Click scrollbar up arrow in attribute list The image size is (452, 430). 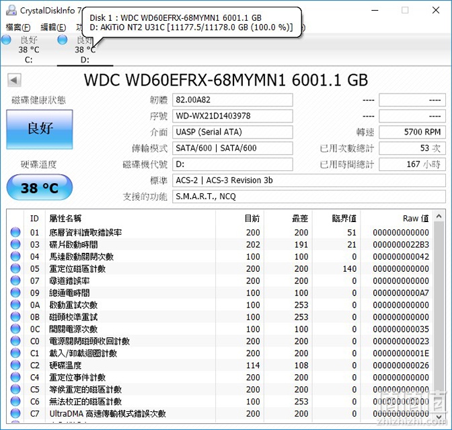point(439,216)
